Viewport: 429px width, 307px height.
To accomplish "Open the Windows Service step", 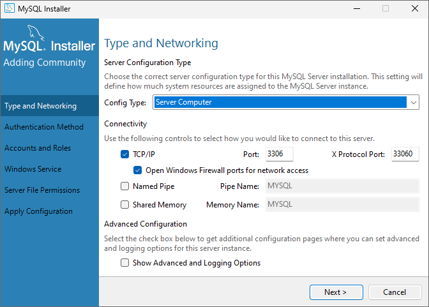I will pyautogui.click(x=49, y=169).
